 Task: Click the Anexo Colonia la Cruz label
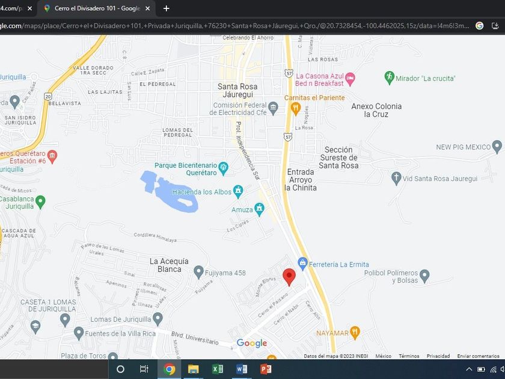click(x=376, y=110)
